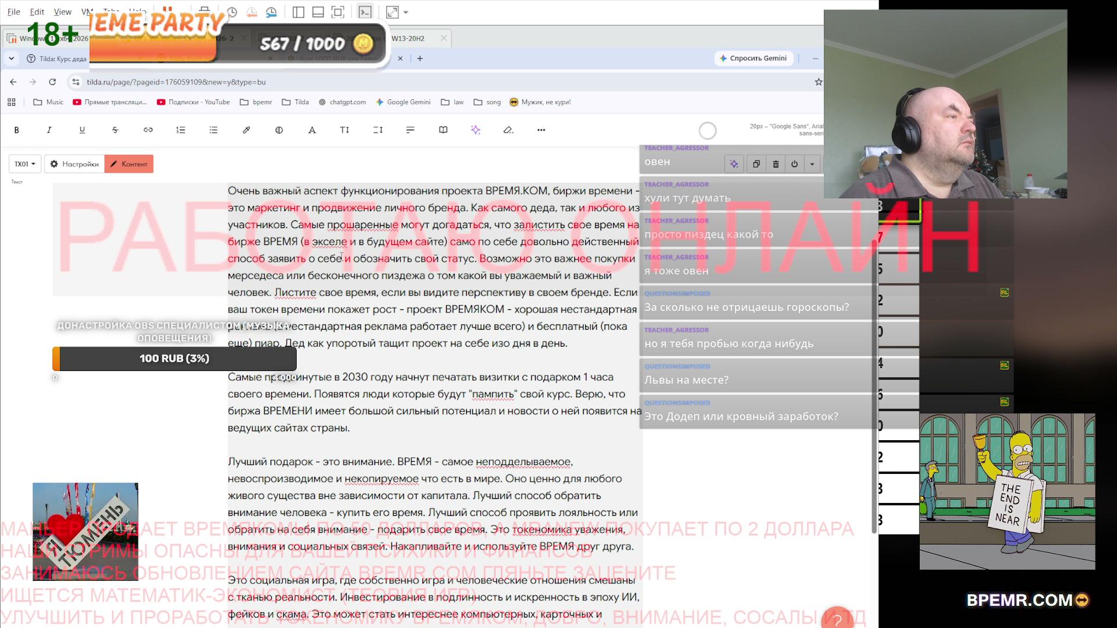Bookmark this page with the star icon
This screenshot has height=628, width=1117.
pyautogui.click(x=819, y=82)
